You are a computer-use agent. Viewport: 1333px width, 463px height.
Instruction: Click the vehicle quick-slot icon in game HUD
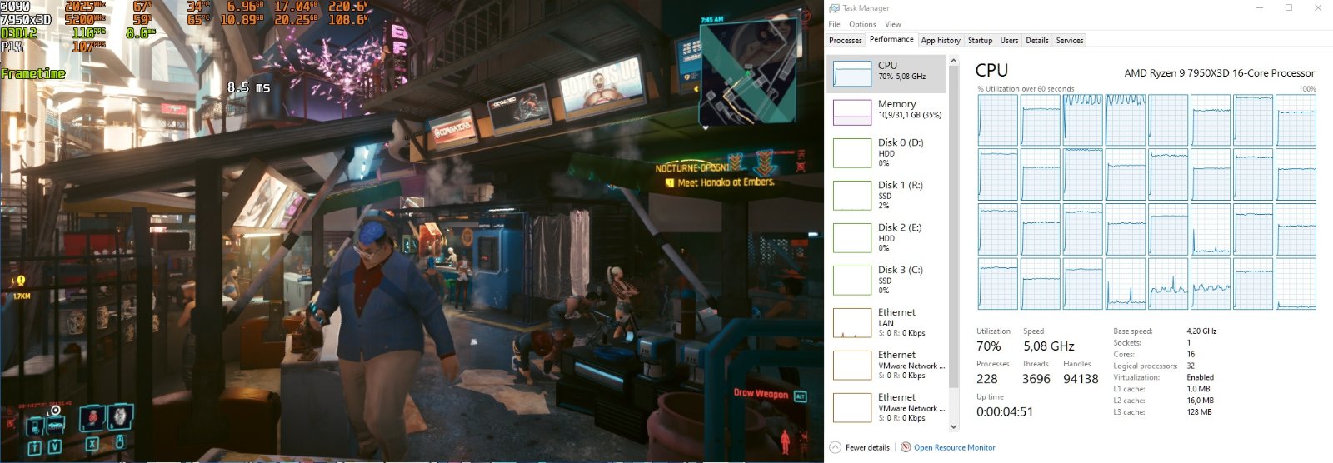[x=55, y=425]
